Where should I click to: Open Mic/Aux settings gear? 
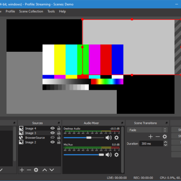(x=116, y=155)
